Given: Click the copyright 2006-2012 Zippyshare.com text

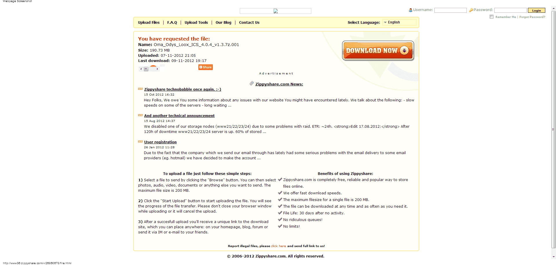Looking at the screenshot, I should (276, 256).
